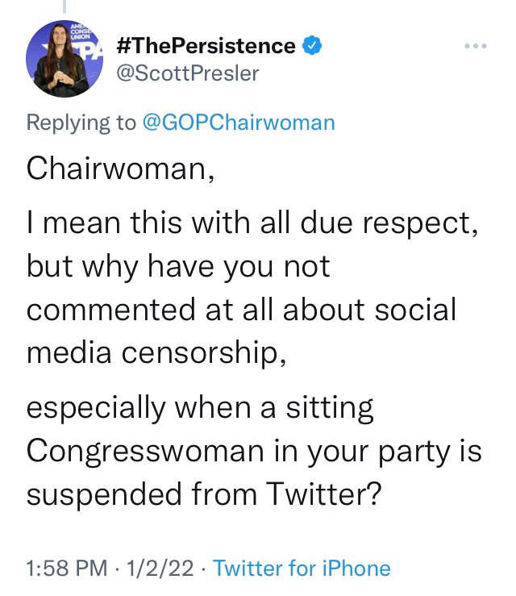This screenshot has width=516, height=596.
Task: Open the @GOPChairwoman mention link
Action: coord(239,123)
